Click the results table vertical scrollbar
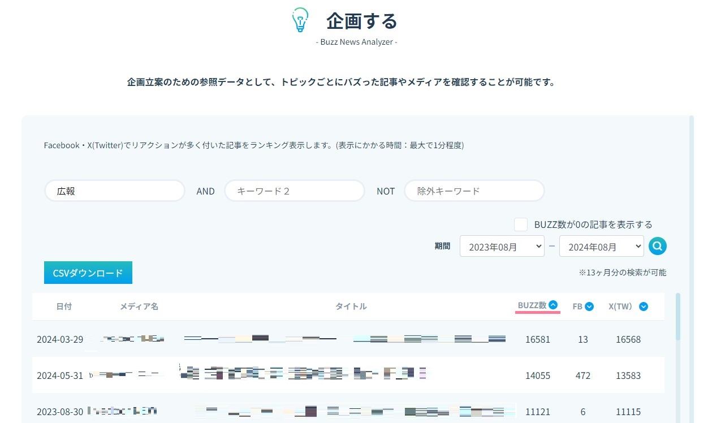 pyautogui.click(x=678, y=317)
